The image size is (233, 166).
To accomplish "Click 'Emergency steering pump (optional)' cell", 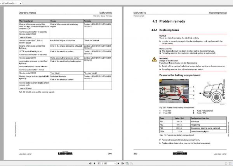I will (209, 128).
